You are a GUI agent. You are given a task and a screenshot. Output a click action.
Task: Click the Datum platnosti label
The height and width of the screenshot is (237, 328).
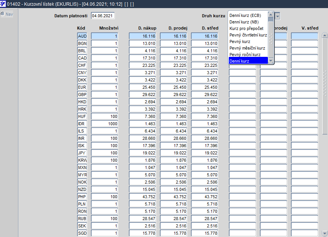[71, 16]
